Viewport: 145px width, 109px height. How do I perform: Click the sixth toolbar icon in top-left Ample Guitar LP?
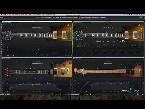(x=16, y=25)
